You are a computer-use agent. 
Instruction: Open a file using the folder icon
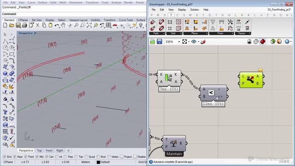pos(12,25)
